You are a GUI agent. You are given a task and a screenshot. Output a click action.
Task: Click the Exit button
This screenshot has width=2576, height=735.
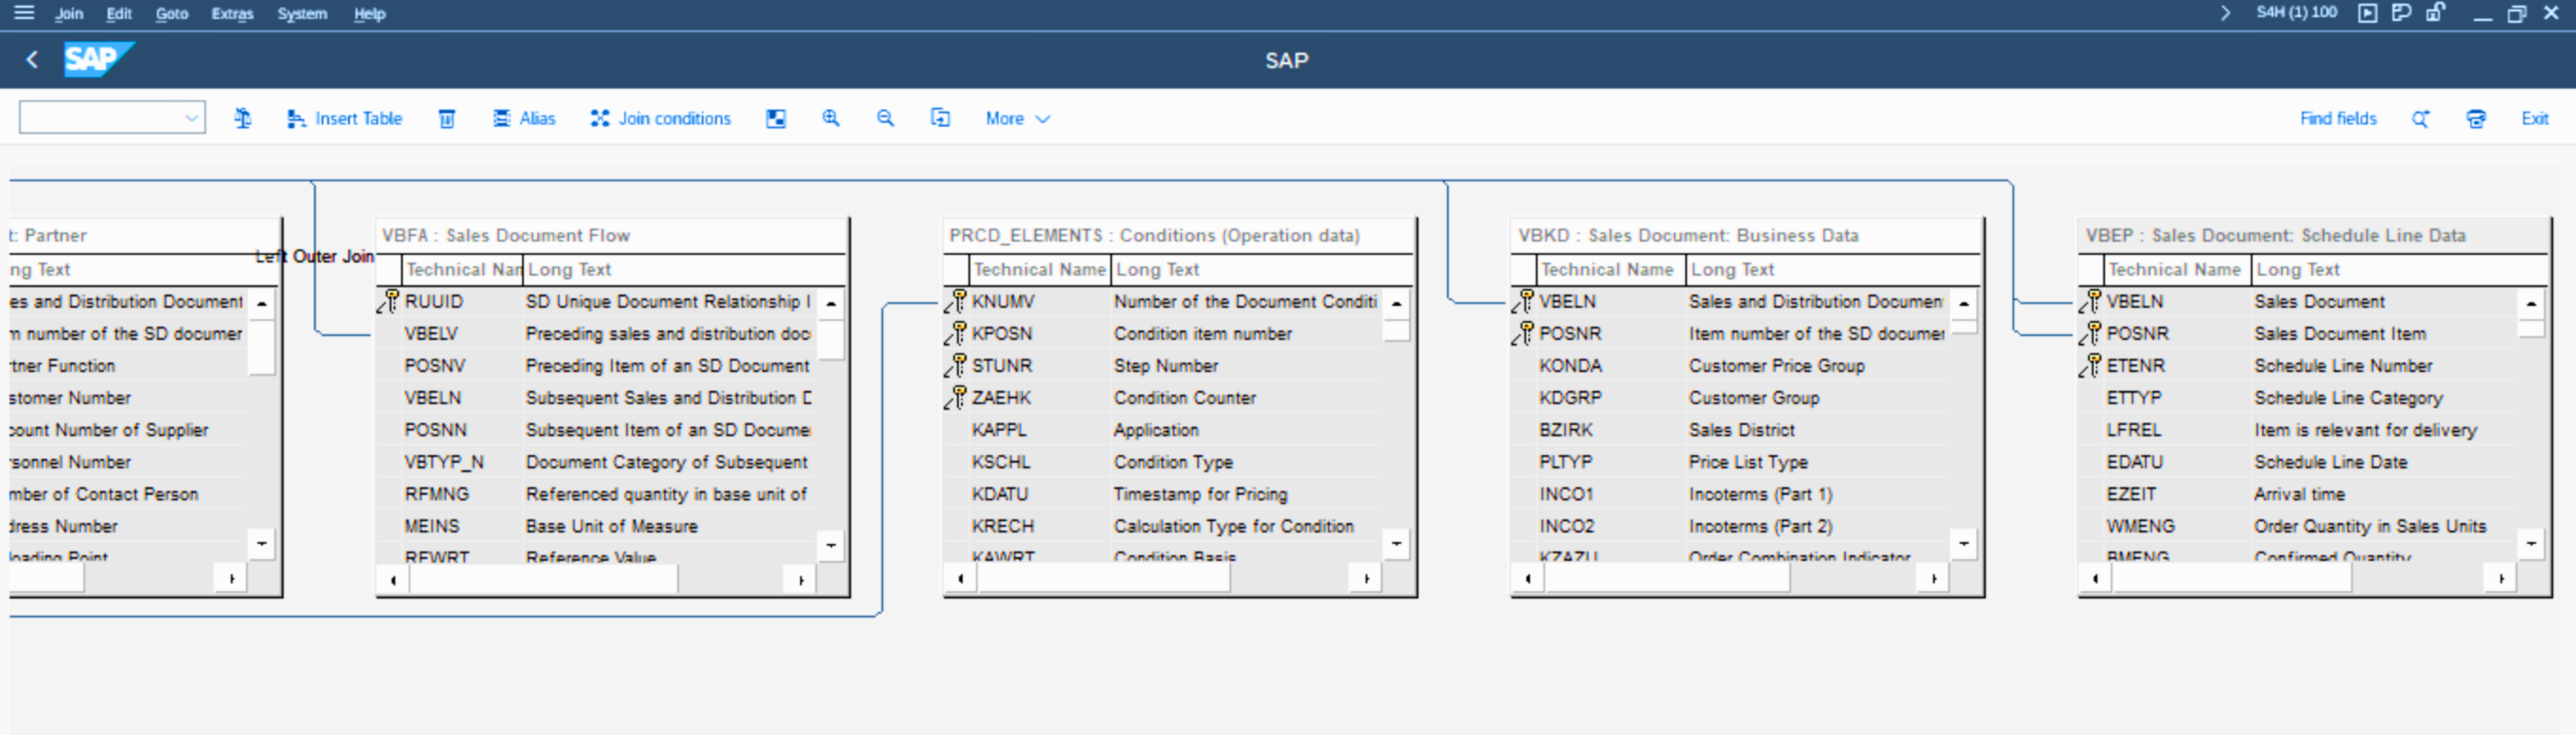[2534, 119]
